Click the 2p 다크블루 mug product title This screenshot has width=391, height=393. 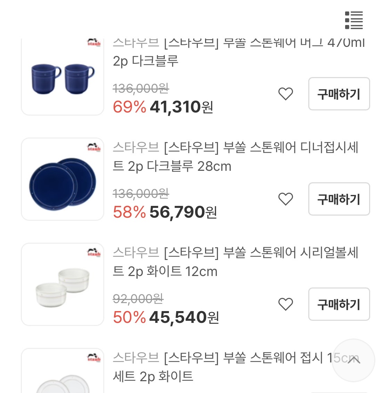[x=238, y=52]
